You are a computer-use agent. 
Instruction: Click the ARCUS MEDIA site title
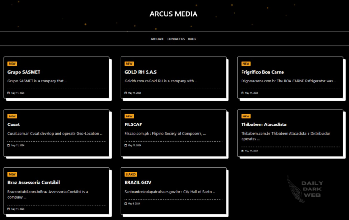pyautogui.click(x=174, y=14)
